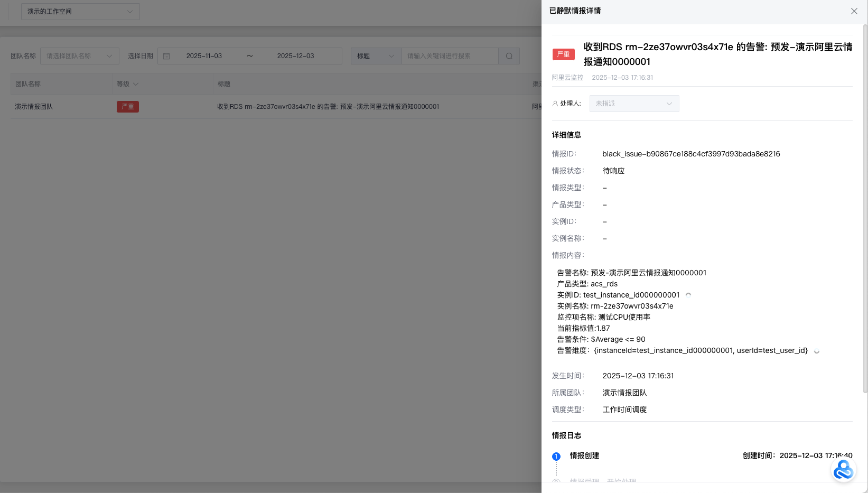The height and width of the screenshot is (493, 868).
Task: Select the start date 2025-11-03 field
Action: click(x=204, y=56)
